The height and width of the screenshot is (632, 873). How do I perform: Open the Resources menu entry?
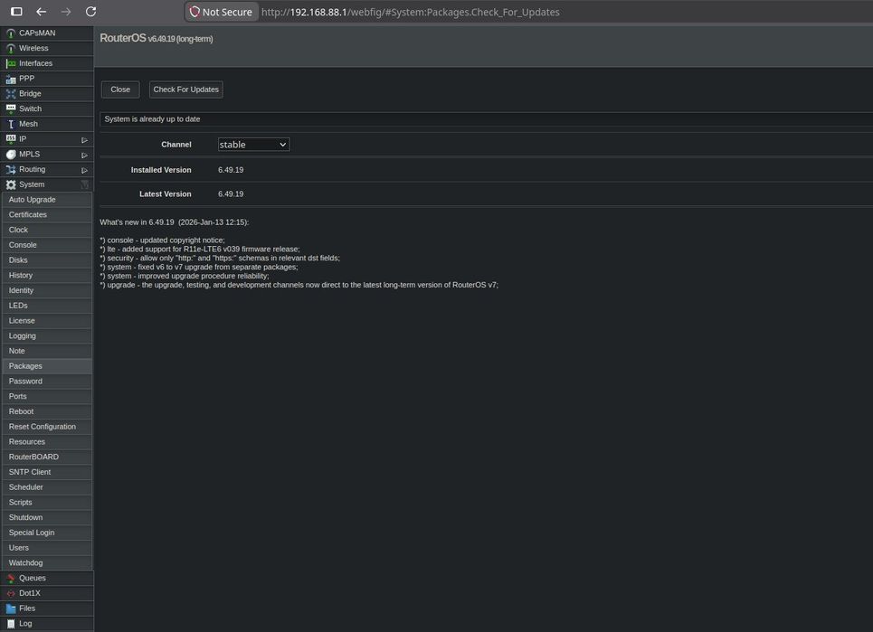pyautogui.click(x=47, y=442)
